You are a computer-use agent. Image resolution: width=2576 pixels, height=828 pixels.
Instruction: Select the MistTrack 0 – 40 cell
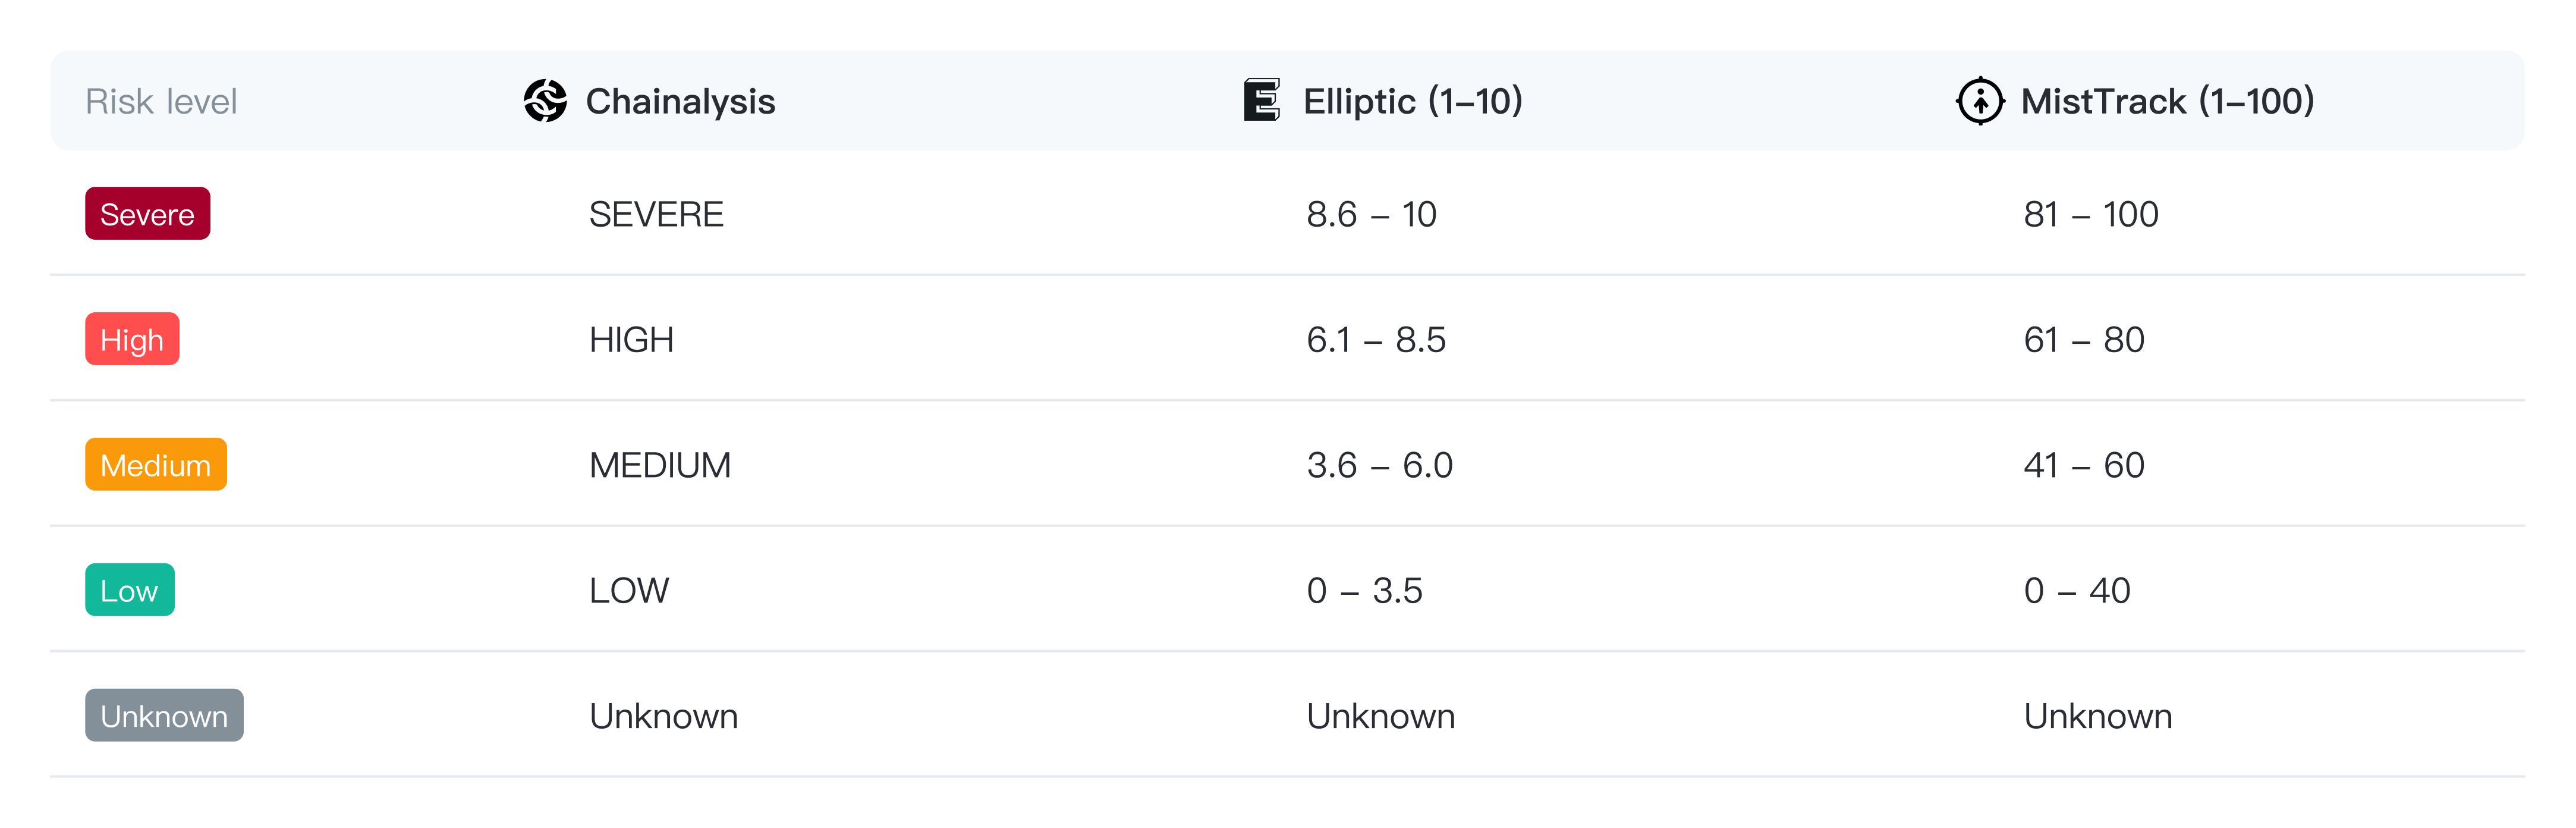pos(2077,591)
